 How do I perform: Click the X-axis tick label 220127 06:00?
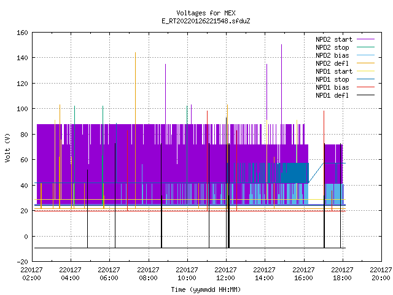[x=109, y=274]
